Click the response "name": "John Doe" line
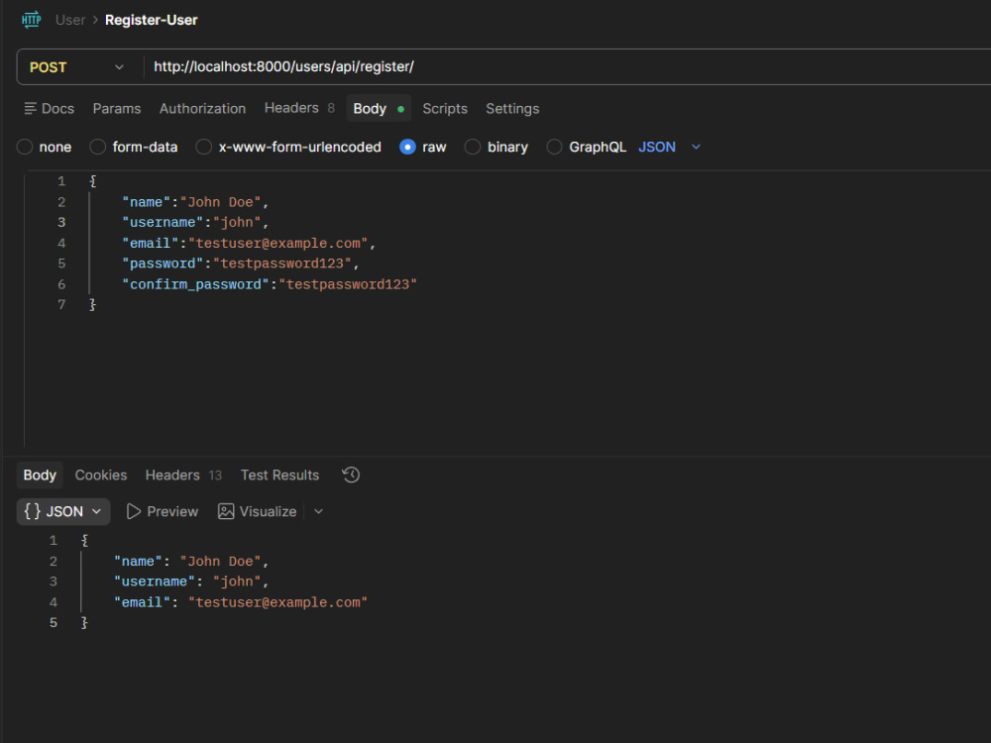 pos(191,561)
